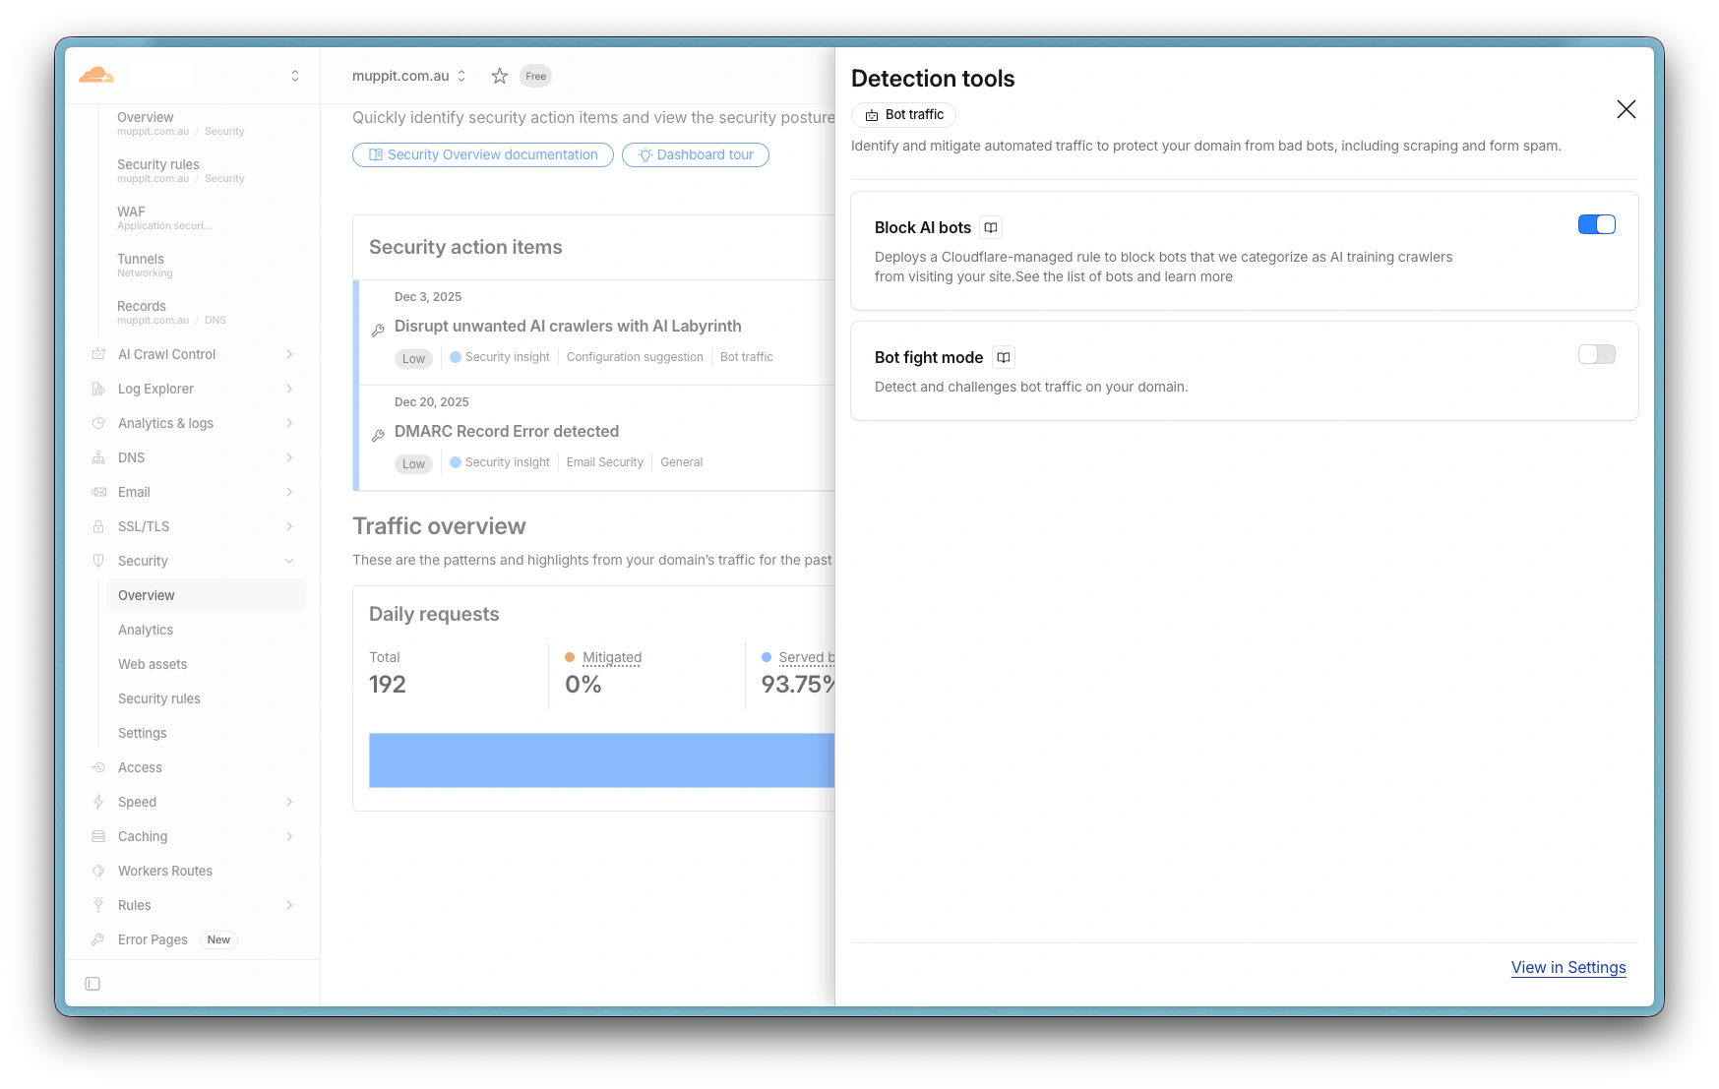
Task: Collapse the sidebar using bottom-left icon
Action: tap(92, 984)
